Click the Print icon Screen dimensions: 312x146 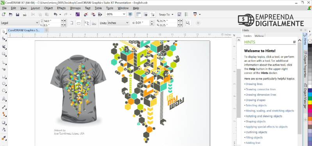[x=25, y=14]
